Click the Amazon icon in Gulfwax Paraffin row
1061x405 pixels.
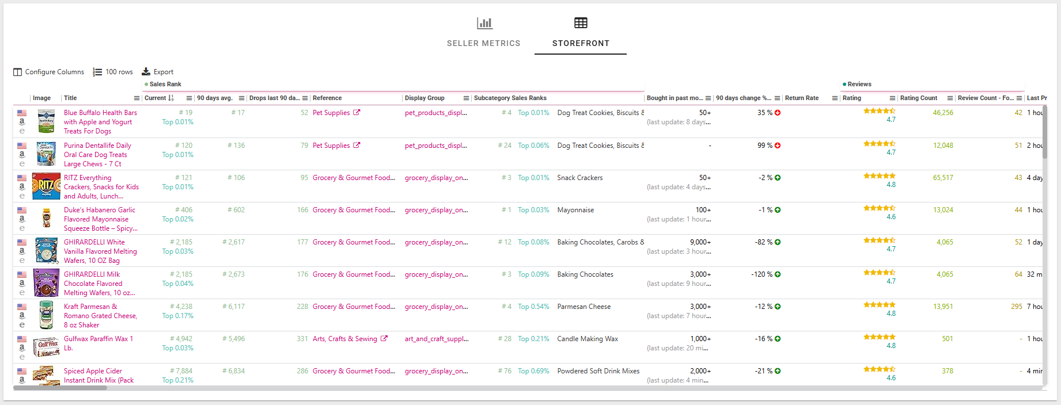pos(22,348)
